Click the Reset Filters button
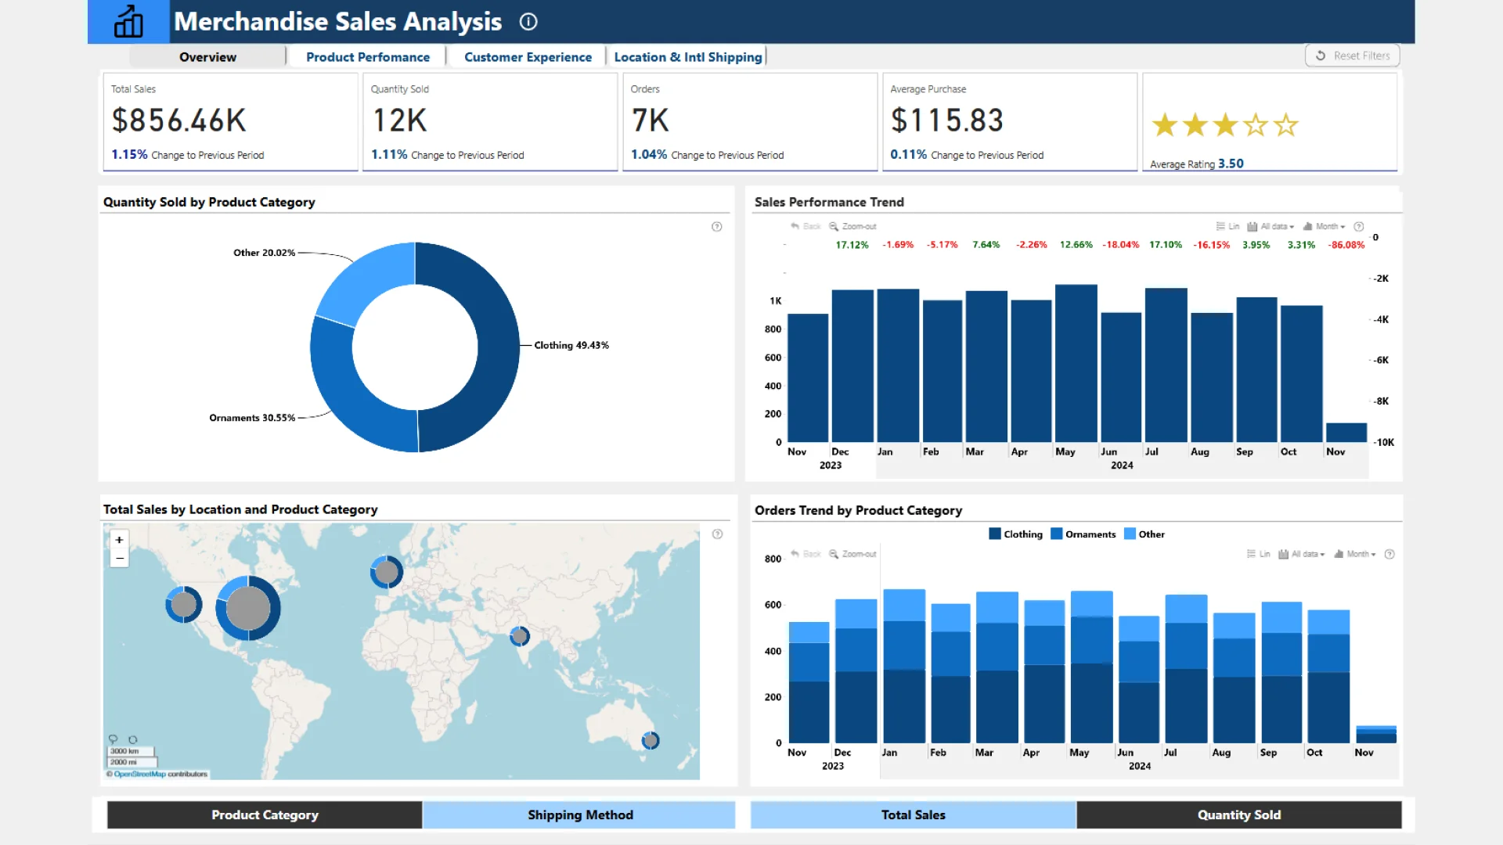This screenshot has height=845, width=1503. pos(1353,56)
